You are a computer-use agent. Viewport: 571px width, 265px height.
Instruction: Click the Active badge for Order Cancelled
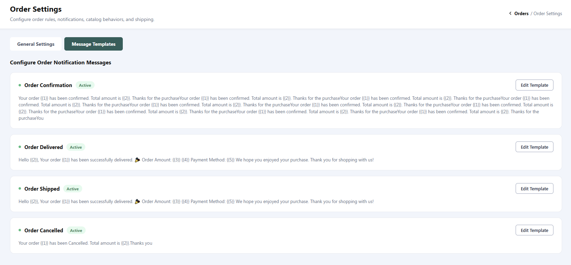(76, 231)
